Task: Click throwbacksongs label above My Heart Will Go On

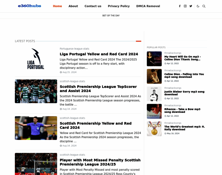Action: tap(173, 53)
